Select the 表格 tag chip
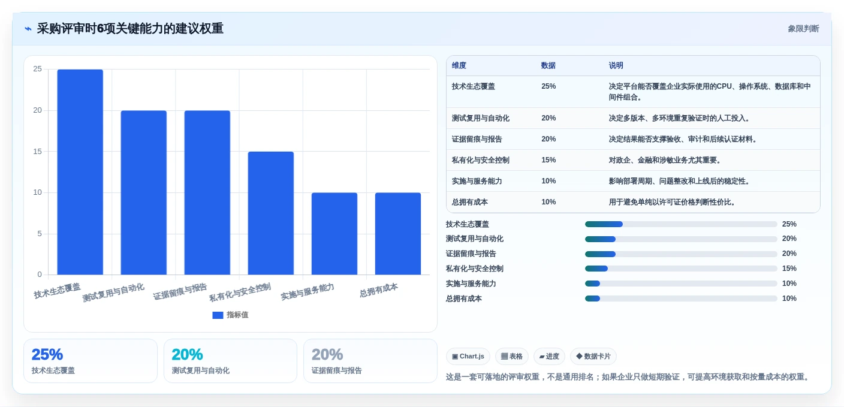Image resolution: width=844 pixels, height=407 pixels. point(511,356)
